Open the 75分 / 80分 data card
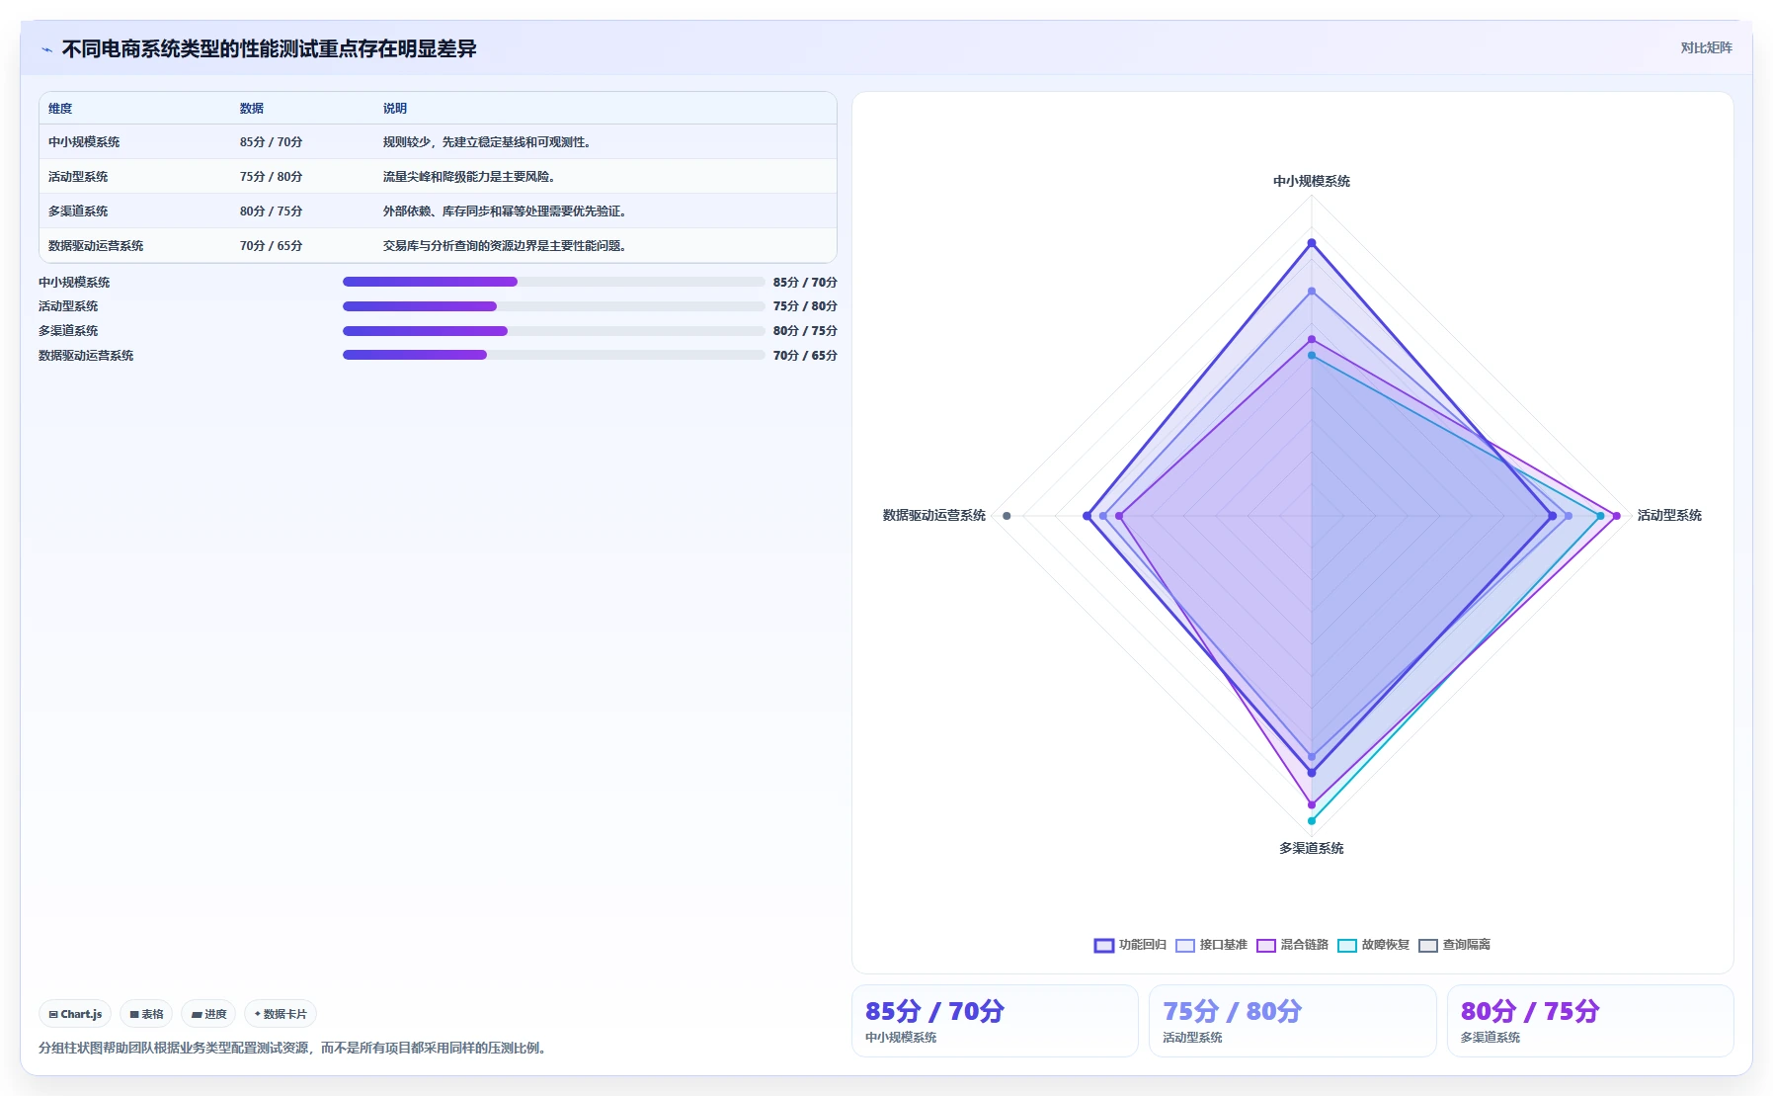Viewport: 1773px width, 1096px height. 1292,1021
